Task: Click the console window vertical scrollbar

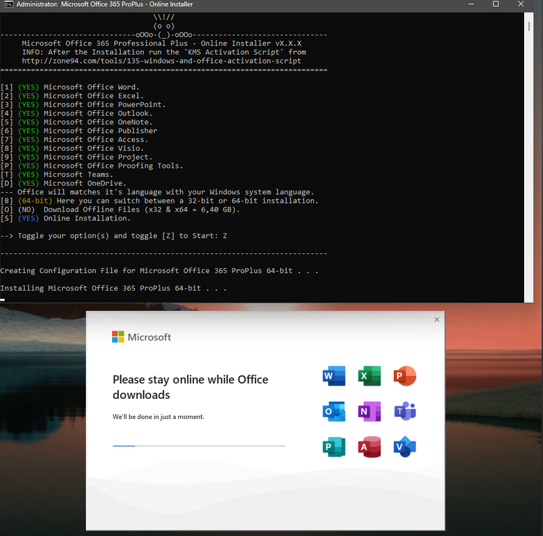Action: tap(528, 27)
